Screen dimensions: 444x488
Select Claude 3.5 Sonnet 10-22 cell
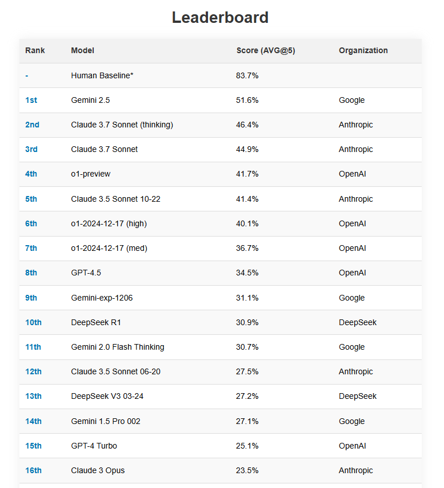(x=115, y=199)
